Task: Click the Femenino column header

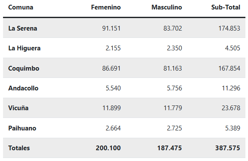Action: [106, 7]
